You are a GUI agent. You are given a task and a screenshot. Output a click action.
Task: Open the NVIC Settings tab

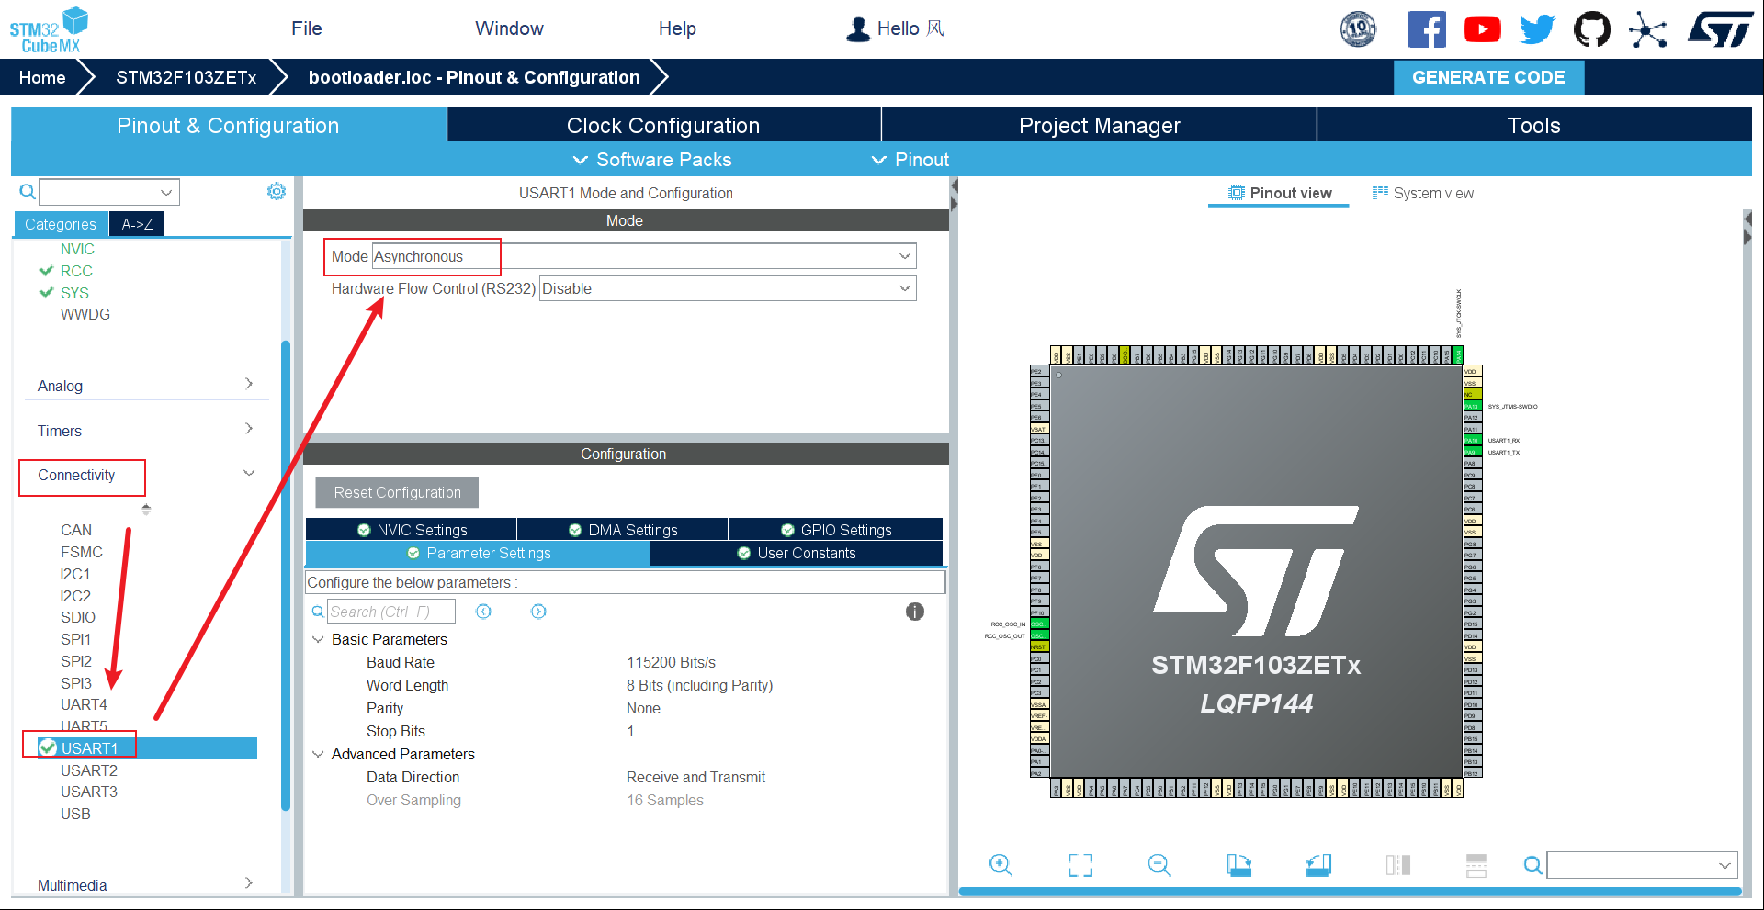point(412,530)
